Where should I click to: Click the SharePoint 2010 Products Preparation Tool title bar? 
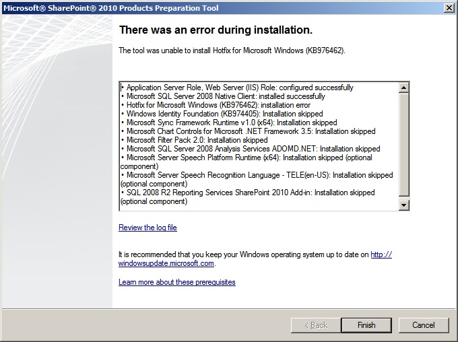(x=202, y=7)
